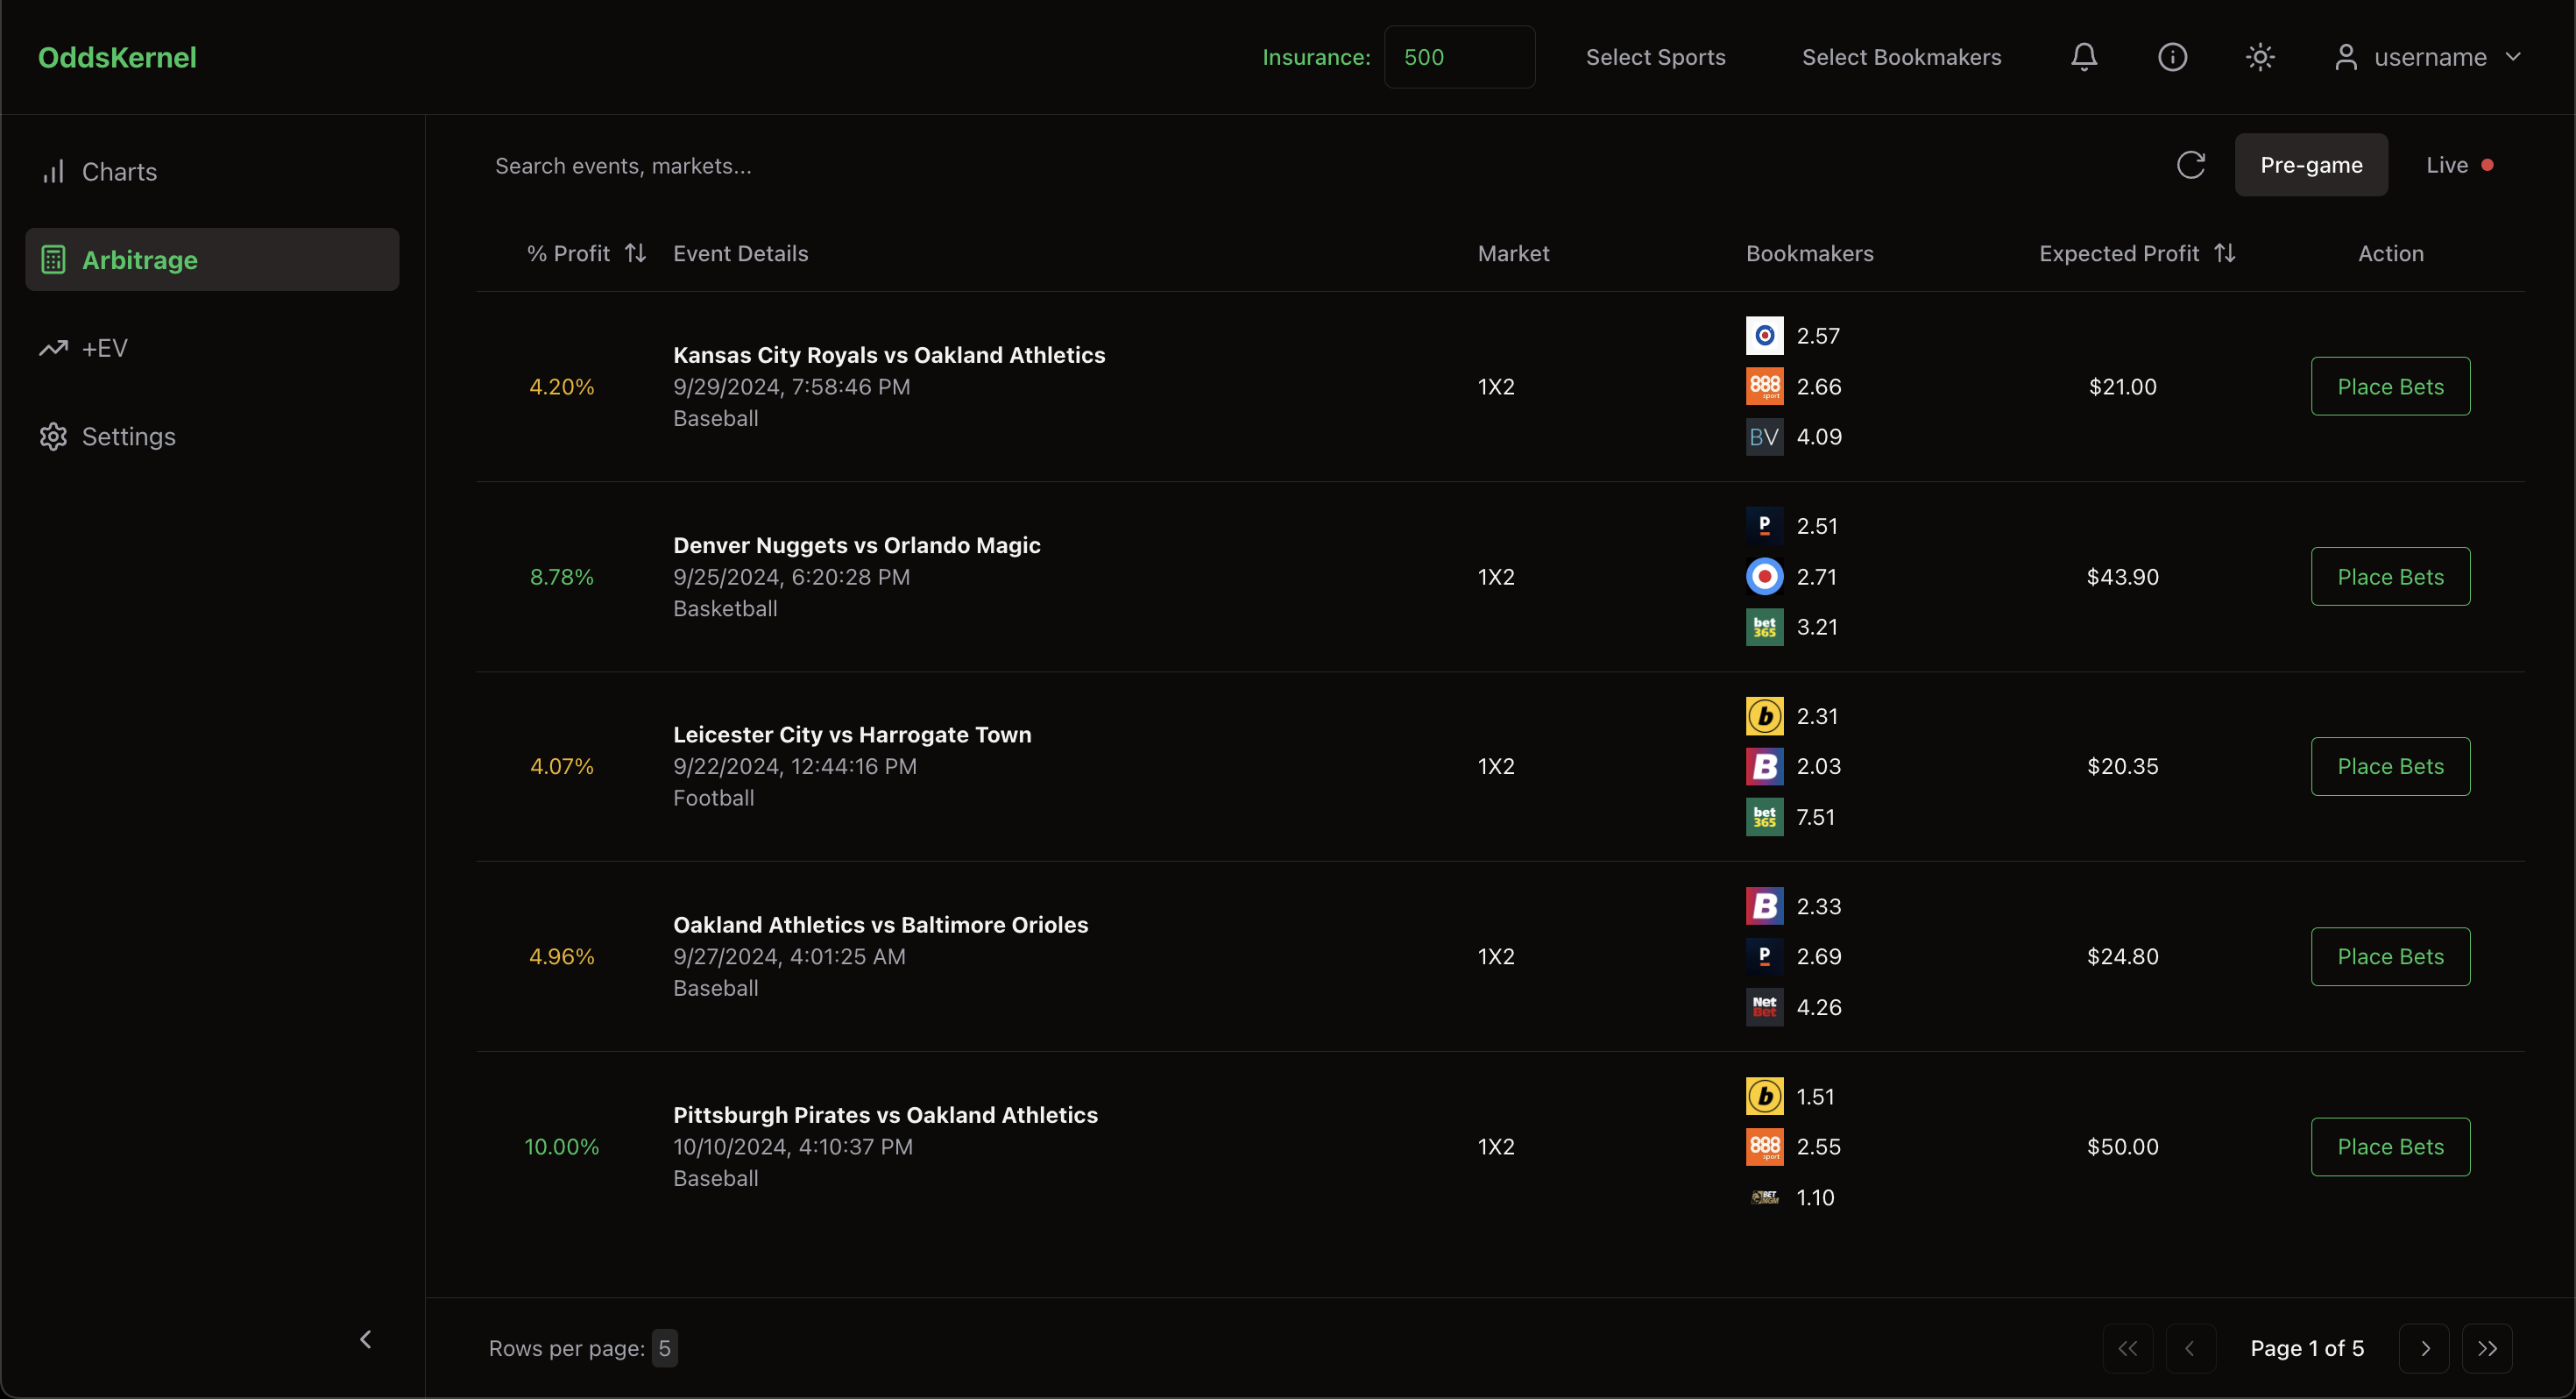Click the $50.00 expected profit
This screenshot has height=1399, width=2576.
point(2122,1147)
